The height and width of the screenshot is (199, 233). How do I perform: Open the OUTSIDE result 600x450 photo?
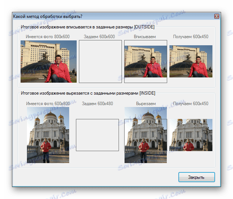pyautogui.click(x=191, y=61)
